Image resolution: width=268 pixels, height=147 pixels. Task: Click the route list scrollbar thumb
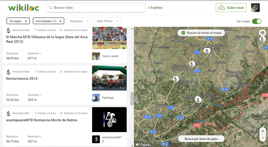[x=132, y=98]
